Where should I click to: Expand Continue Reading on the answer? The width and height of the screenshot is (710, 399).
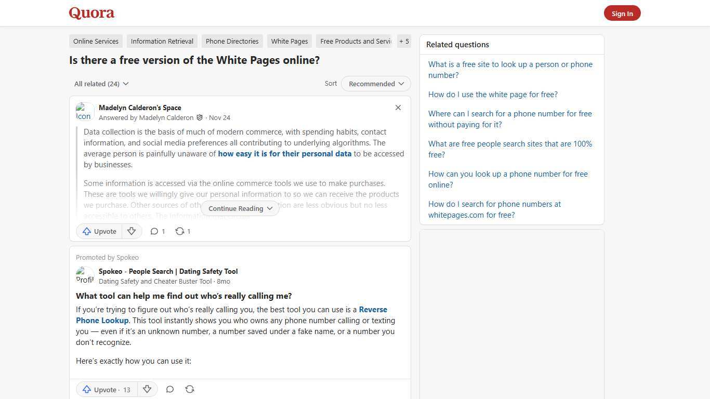click(x=240, y=208)
